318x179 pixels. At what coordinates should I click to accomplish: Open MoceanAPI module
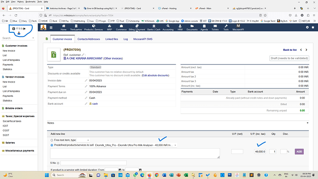coord(238,27)
